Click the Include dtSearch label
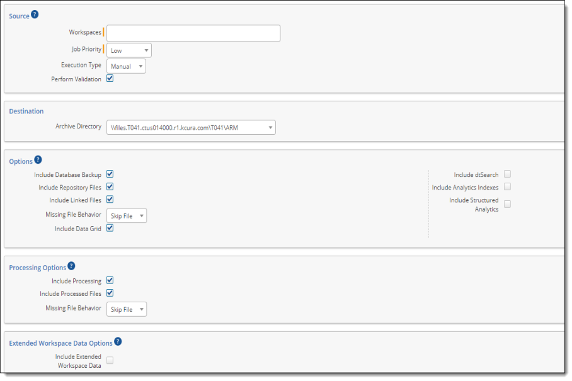The height and width of the screenshot is (381, 572). pyautogui.click(x=476, y=175)
